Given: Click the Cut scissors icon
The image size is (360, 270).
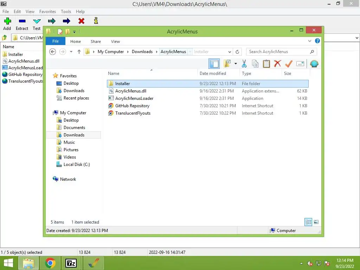Looking at the screenshot, I should 244,64.
